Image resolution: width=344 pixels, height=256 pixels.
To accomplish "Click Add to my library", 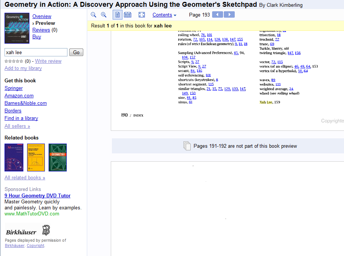I will [23, 68].
